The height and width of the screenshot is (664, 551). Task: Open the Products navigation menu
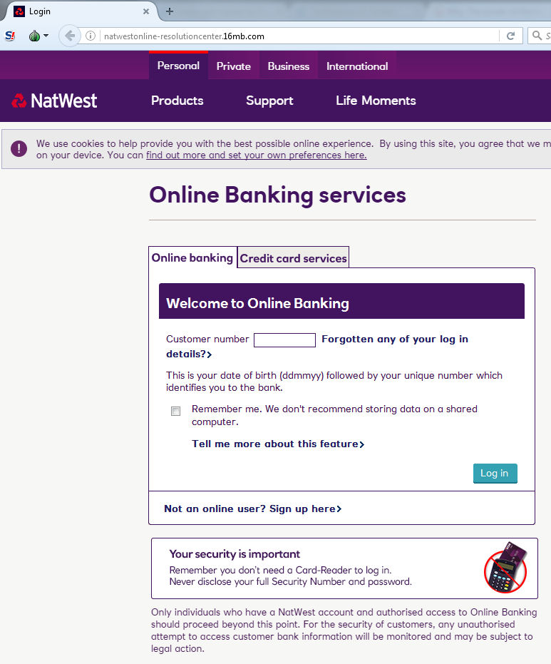click(x=177, y=101)
